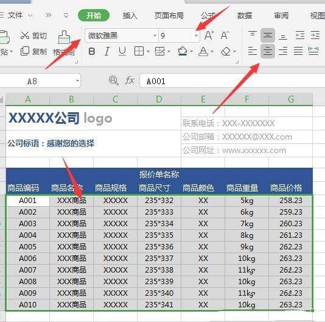The height and width of the screenshot is (322, 325).
Task: Toggle Italic formatting button
Action: 107,51
